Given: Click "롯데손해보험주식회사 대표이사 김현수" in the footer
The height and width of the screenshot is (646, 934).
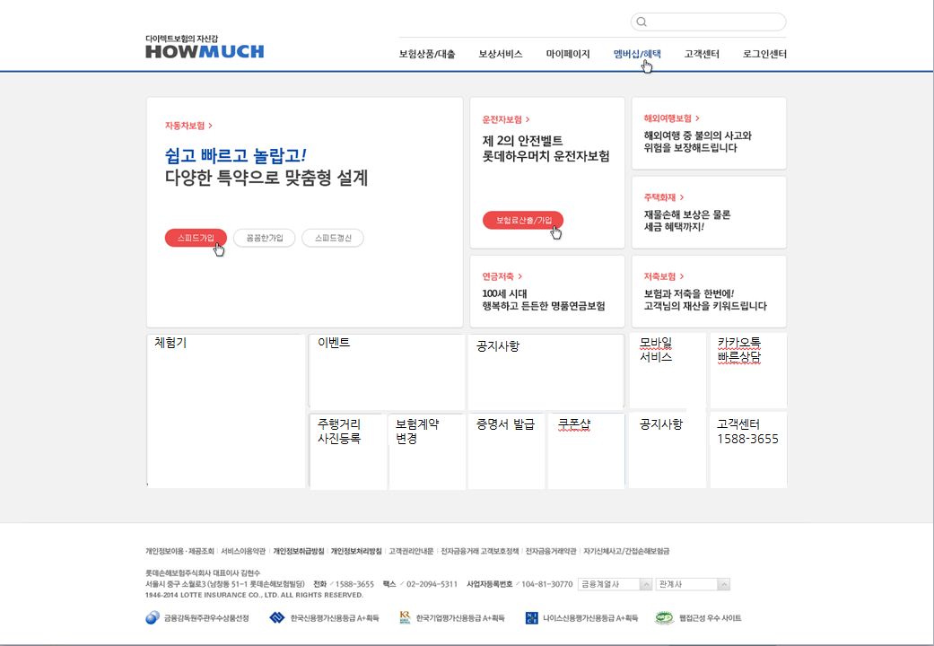Looking at the screenshot, I should pyautogui.click(x=203, y=573).
